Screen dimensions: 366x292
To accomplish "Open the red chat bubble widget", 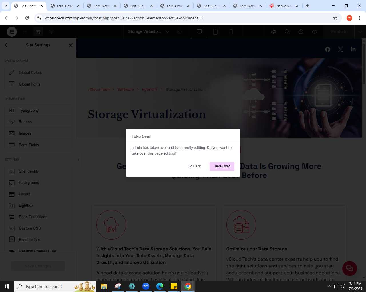I will [350, 269].
